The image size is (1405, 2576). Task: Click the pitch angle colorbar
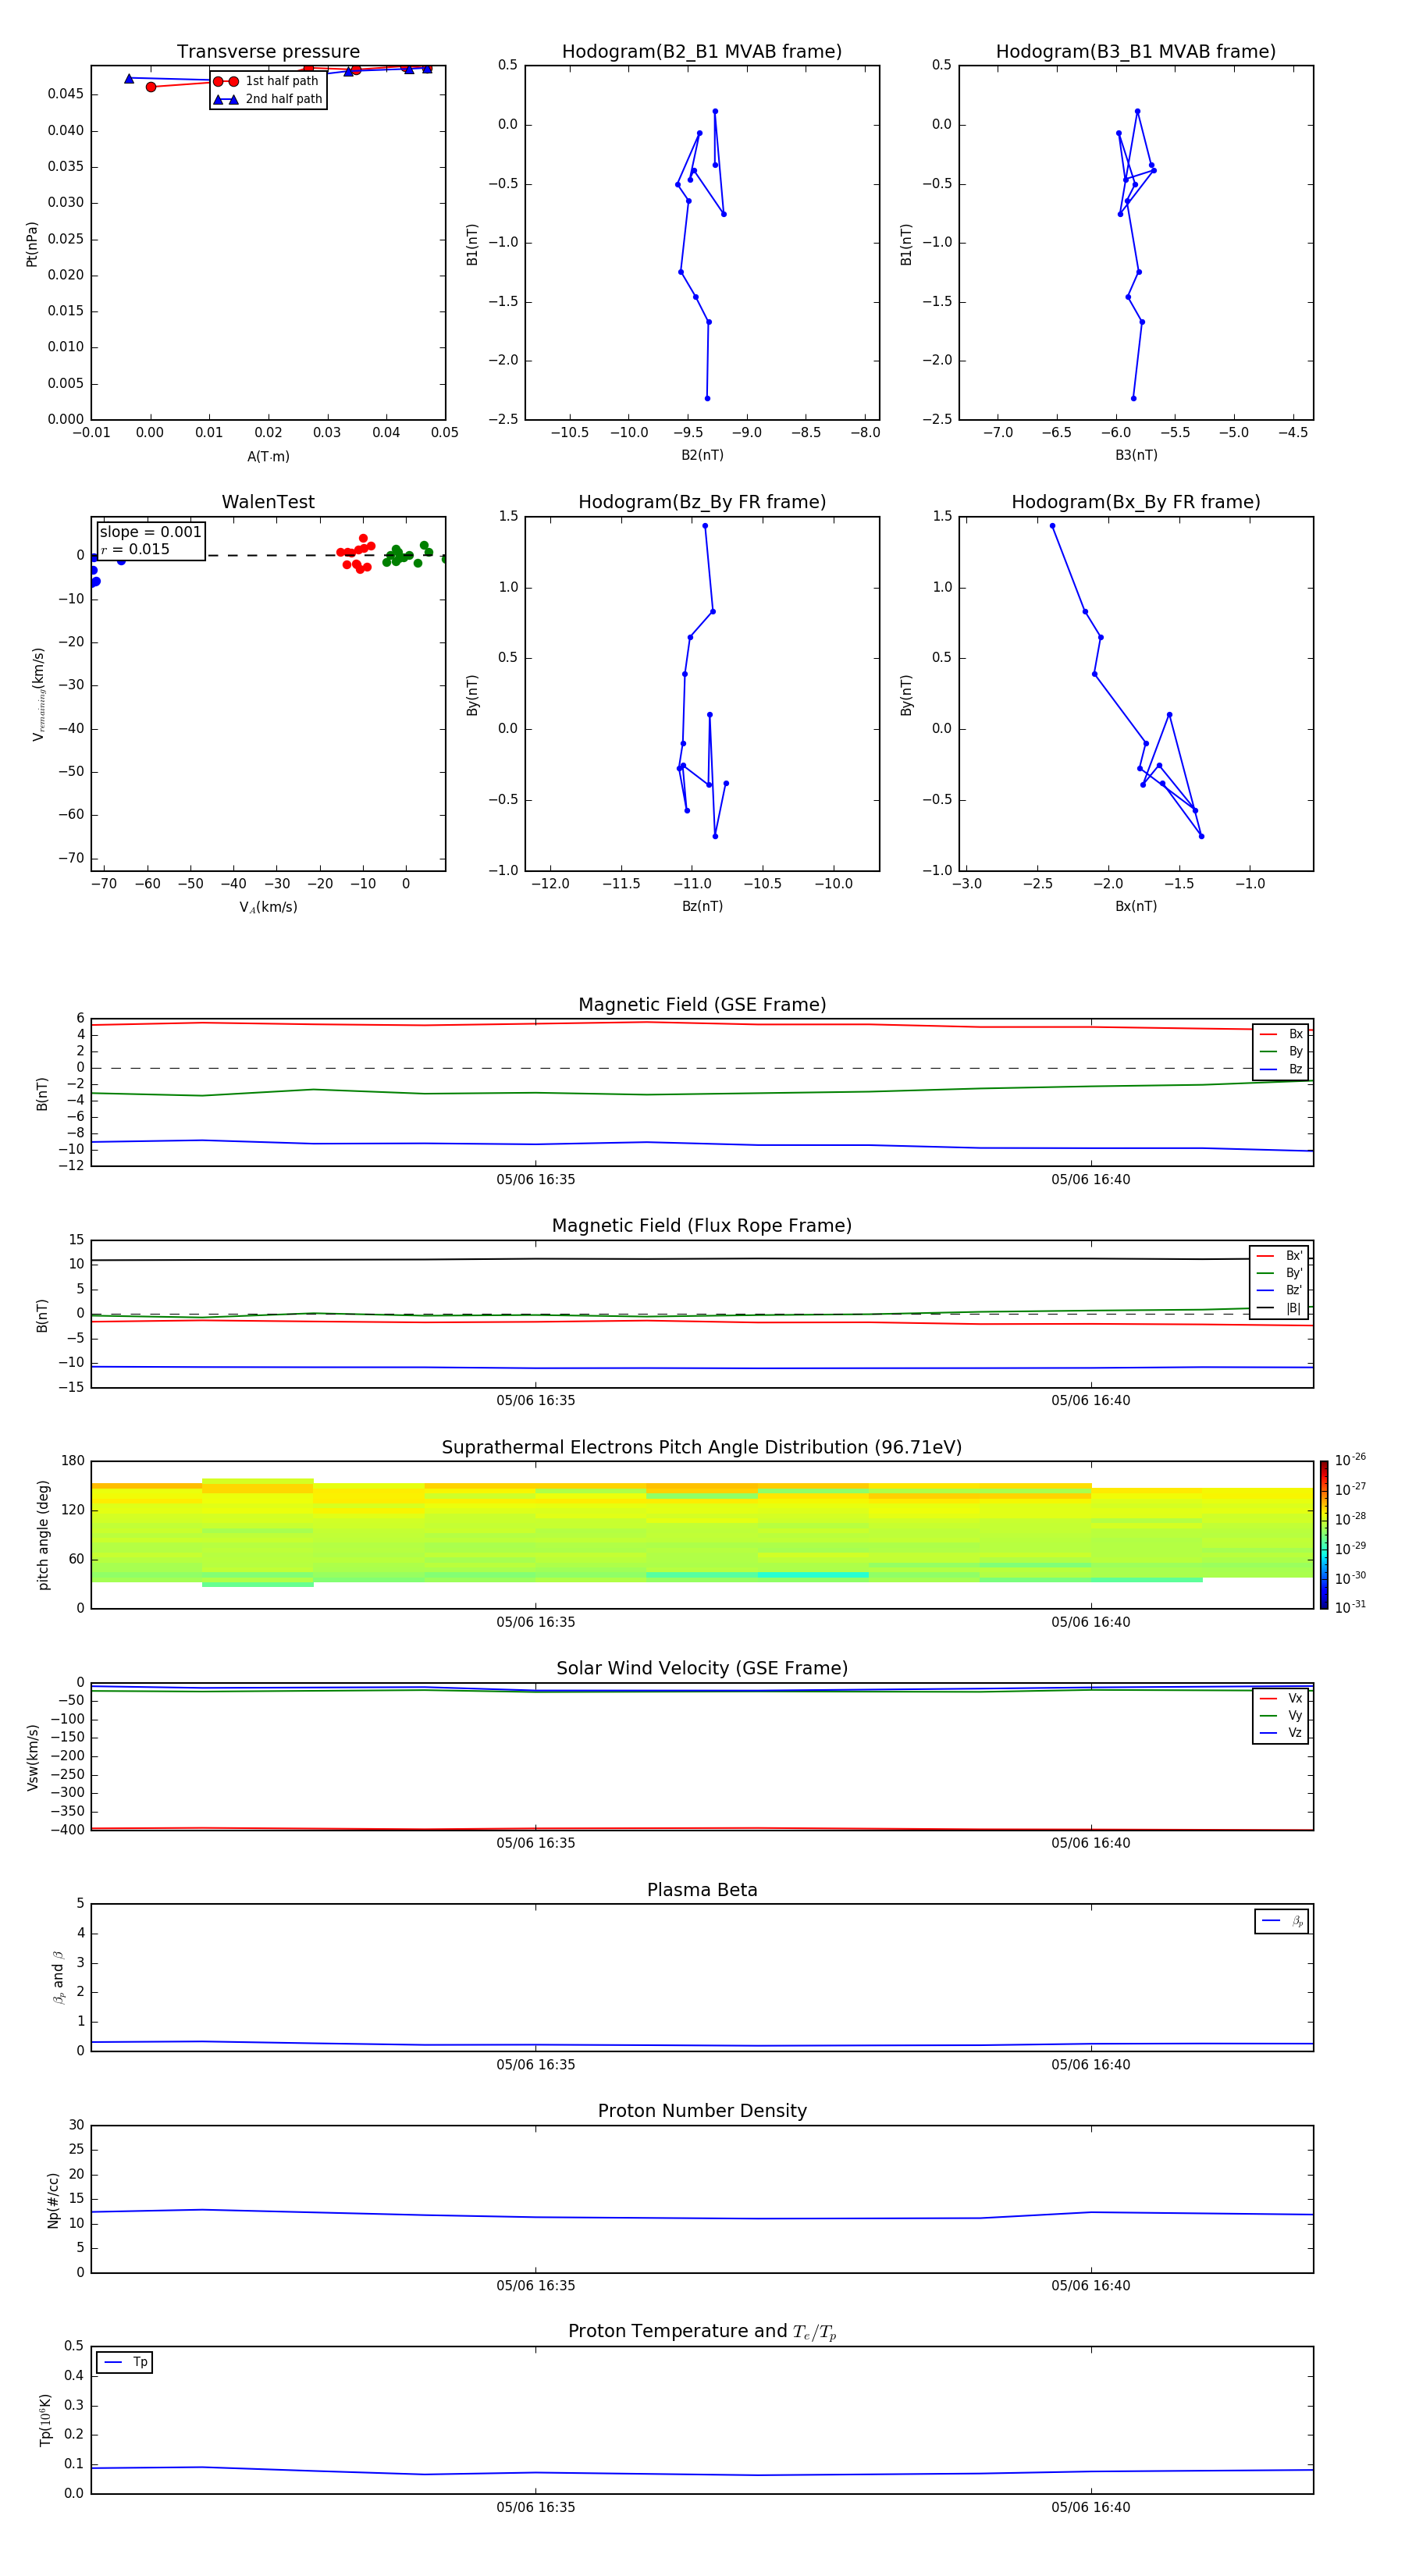tap(1324, 1535)
